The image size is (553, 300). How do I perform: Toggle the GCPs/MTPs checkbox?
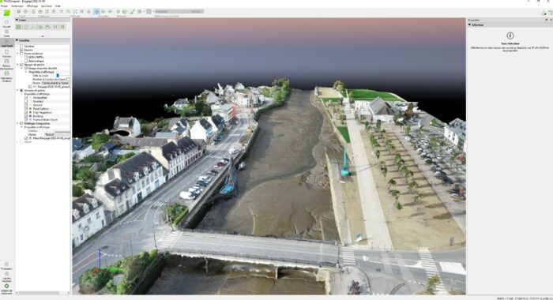[26, 57]
